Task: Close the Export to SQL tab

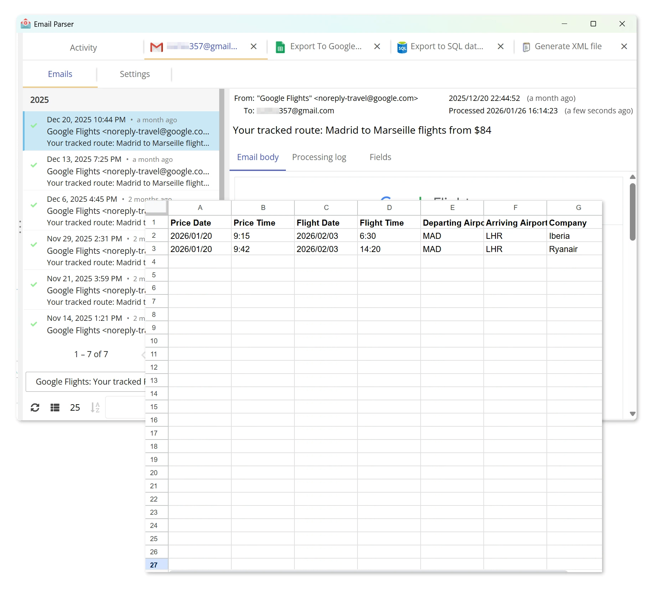Action: click(500, 46)
